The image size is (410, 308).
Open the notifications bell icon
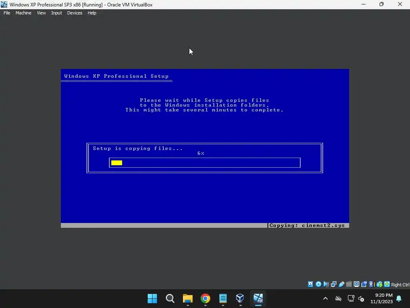(x=399, y=298)
